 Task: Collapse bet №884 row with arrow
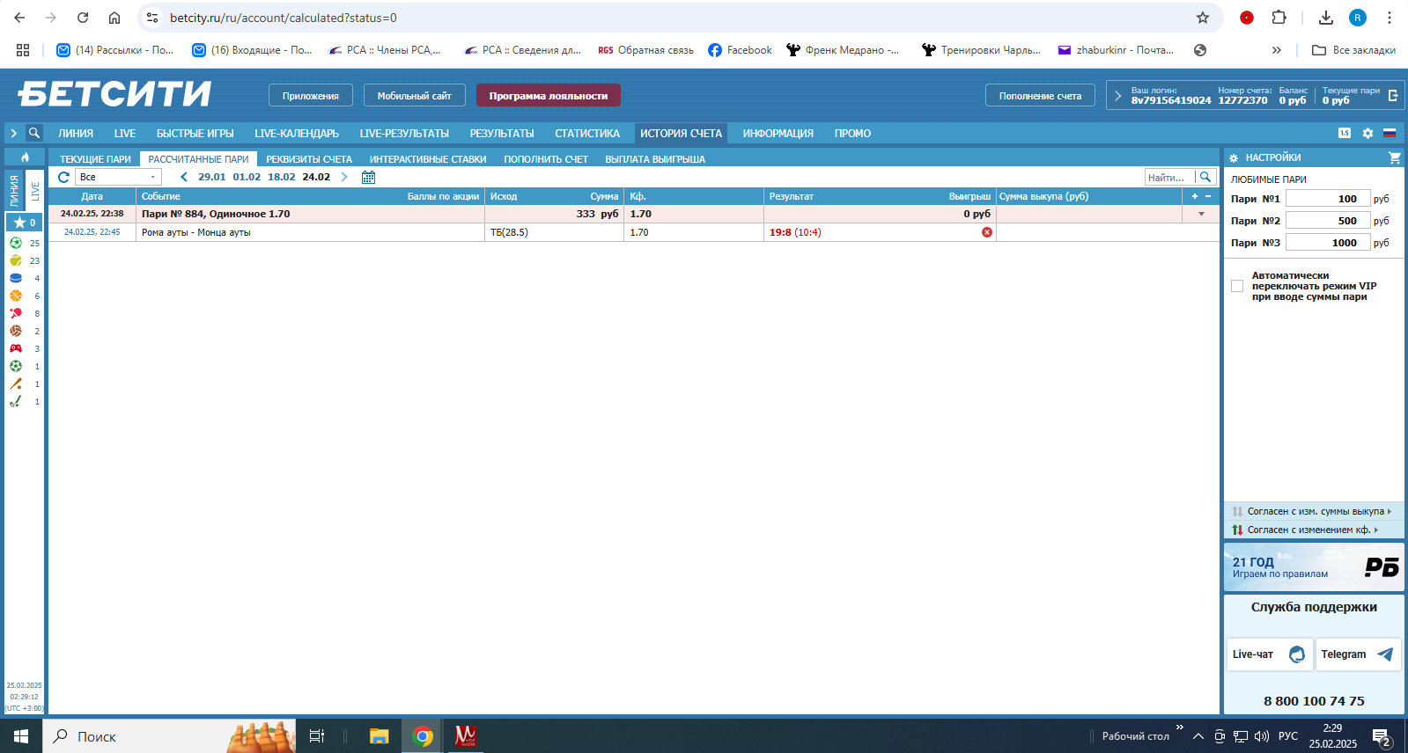click(x=1201, y=214)
